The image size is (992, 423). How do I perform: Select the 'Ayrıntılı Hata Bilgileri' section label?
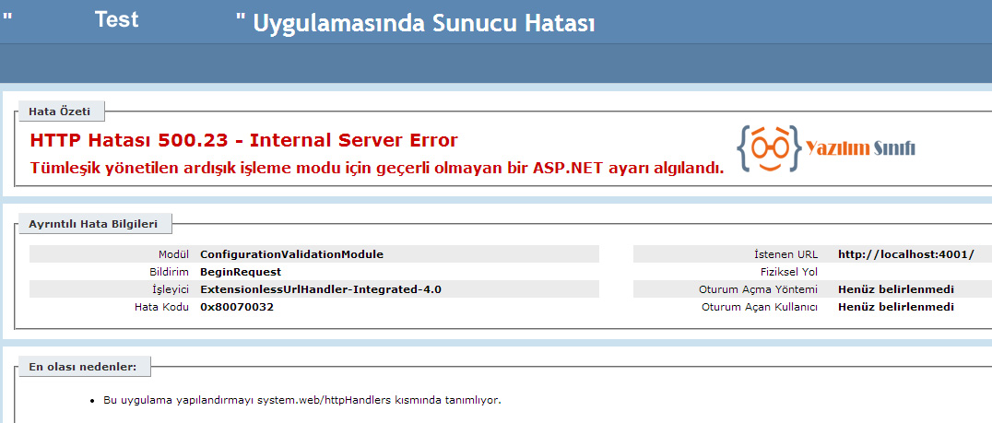point(93,224)
